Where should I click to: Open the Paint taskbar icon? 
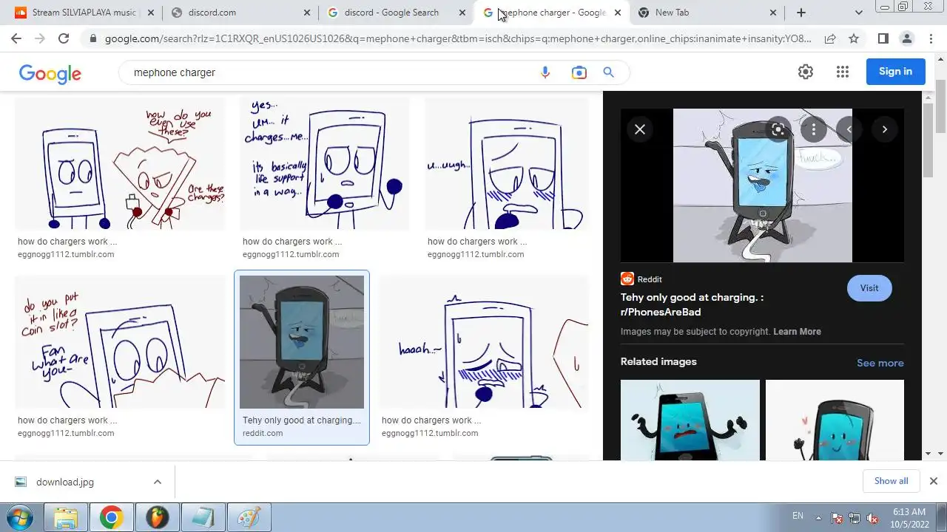[x=248, y=516]
